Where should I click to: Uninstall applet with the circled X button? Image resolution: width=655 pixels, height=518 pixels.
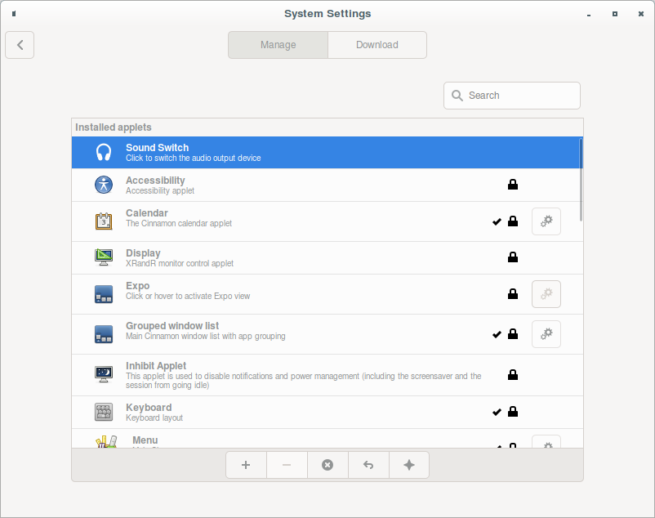pos(327,465)
